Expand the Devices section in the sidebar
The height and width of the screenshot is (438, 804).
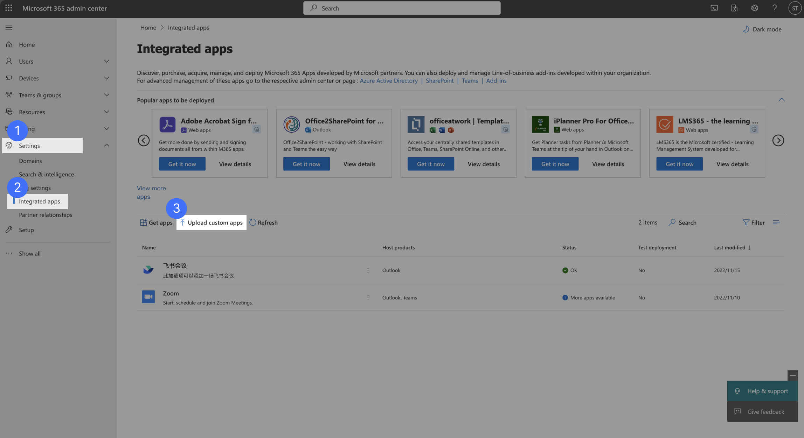pyautogui.click(x=106, y=78)
